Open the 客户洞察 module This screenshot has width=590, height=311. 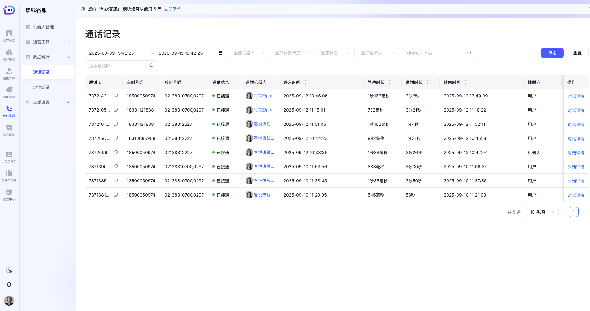point(9,130)
